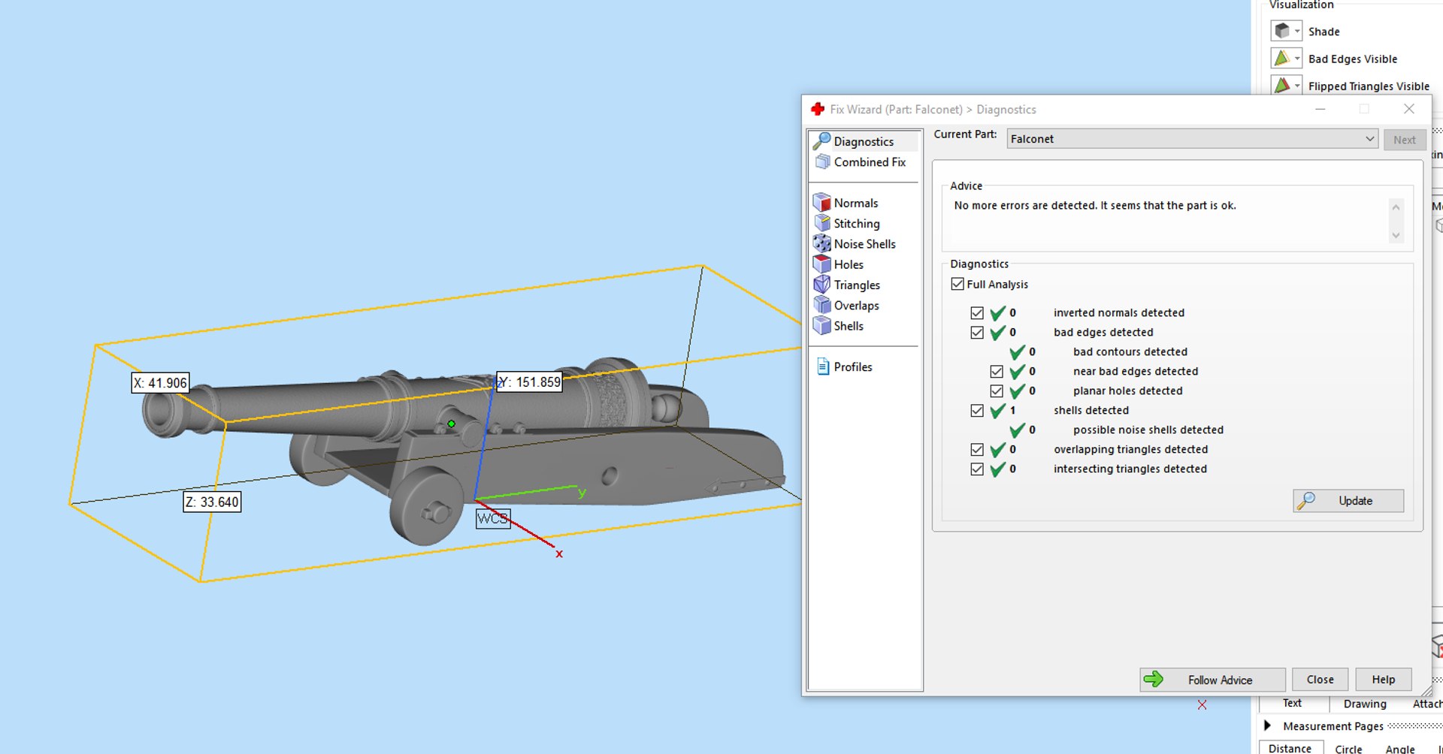Toggle the inverted normals detected checkbox
1443x754 pixels.
(977, 312)
